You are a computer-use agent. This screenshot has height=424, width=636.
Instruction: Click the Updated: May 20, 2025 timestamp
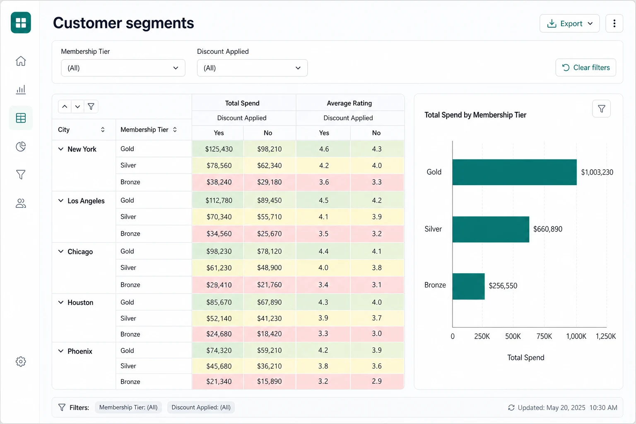point(567,408)
